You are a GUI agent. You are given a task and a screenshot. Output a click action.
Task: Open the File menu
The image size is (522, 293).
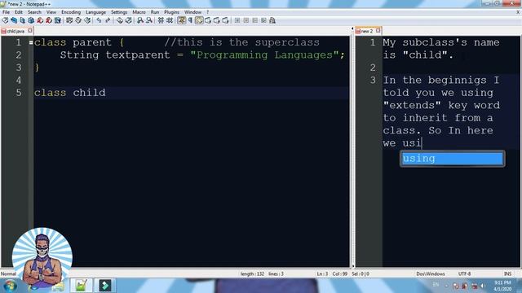(6, 12)
